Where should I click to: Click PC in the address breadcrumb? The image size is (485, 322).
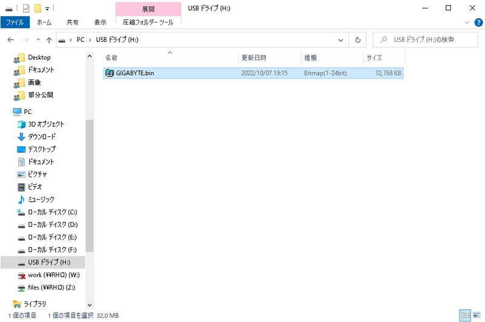pyautogui.click(x=81, y=39)
